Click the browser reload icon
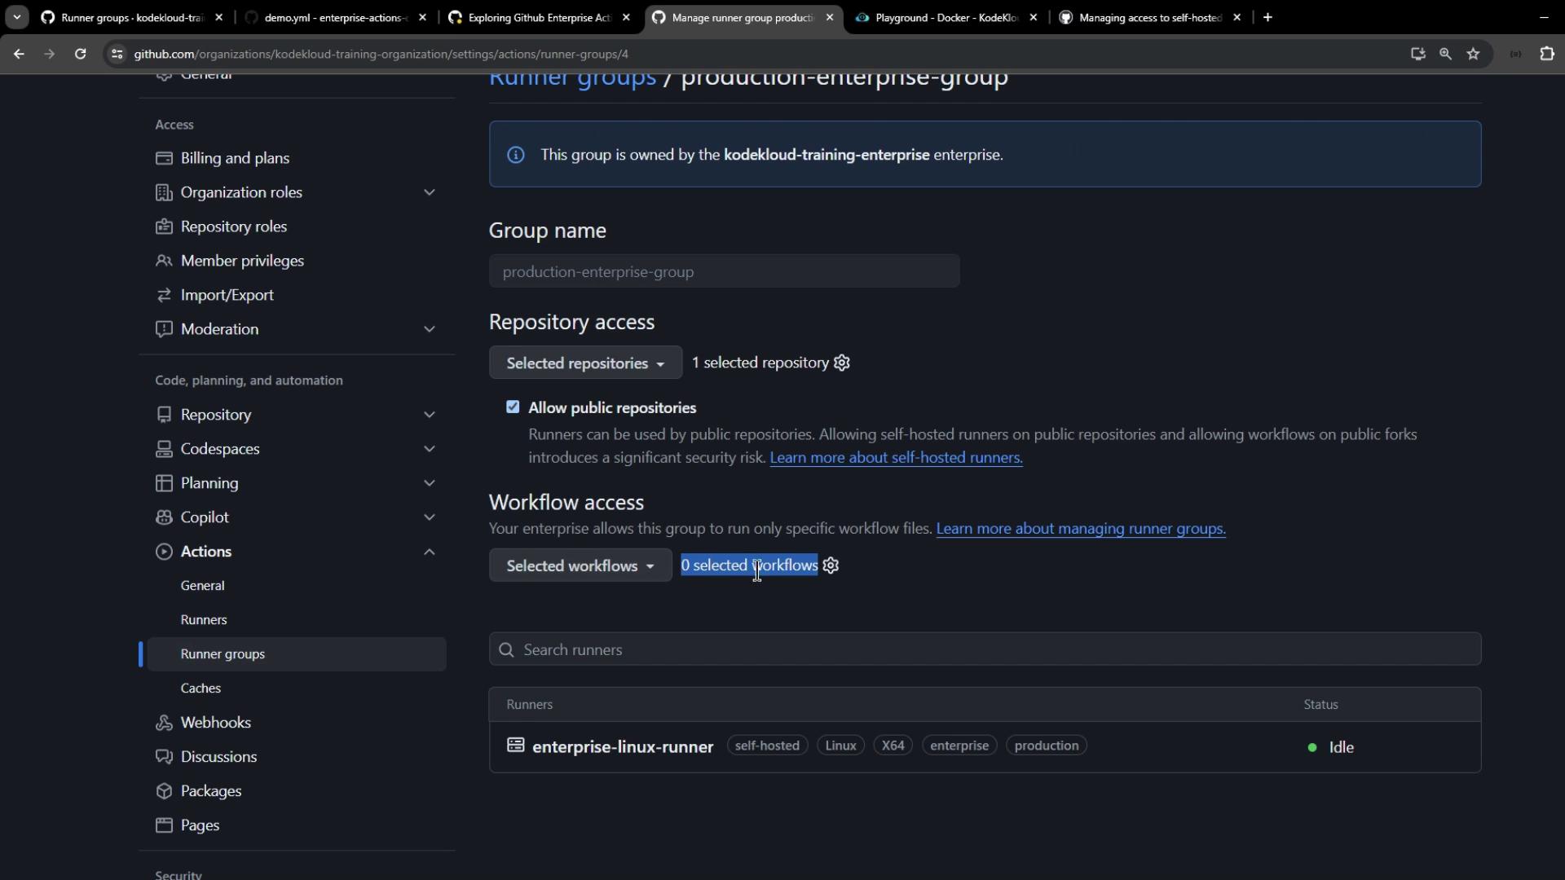Screen dimensions: 1565x880 [x=80, y=54]
